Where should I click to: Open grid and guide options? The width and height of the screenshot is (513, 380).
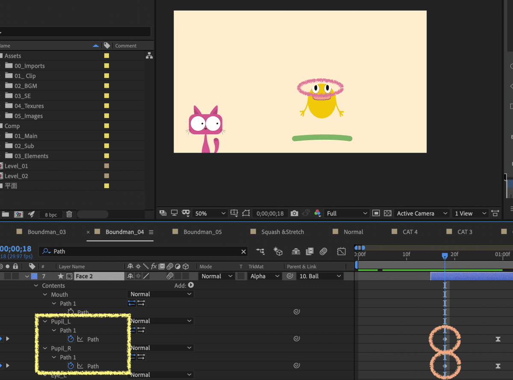pyautogui.click(x=234, y=213)
